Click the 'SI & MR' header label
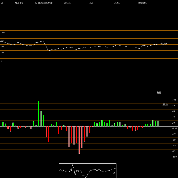This screenshot has height=178, width=178. (x=19, y=3)
